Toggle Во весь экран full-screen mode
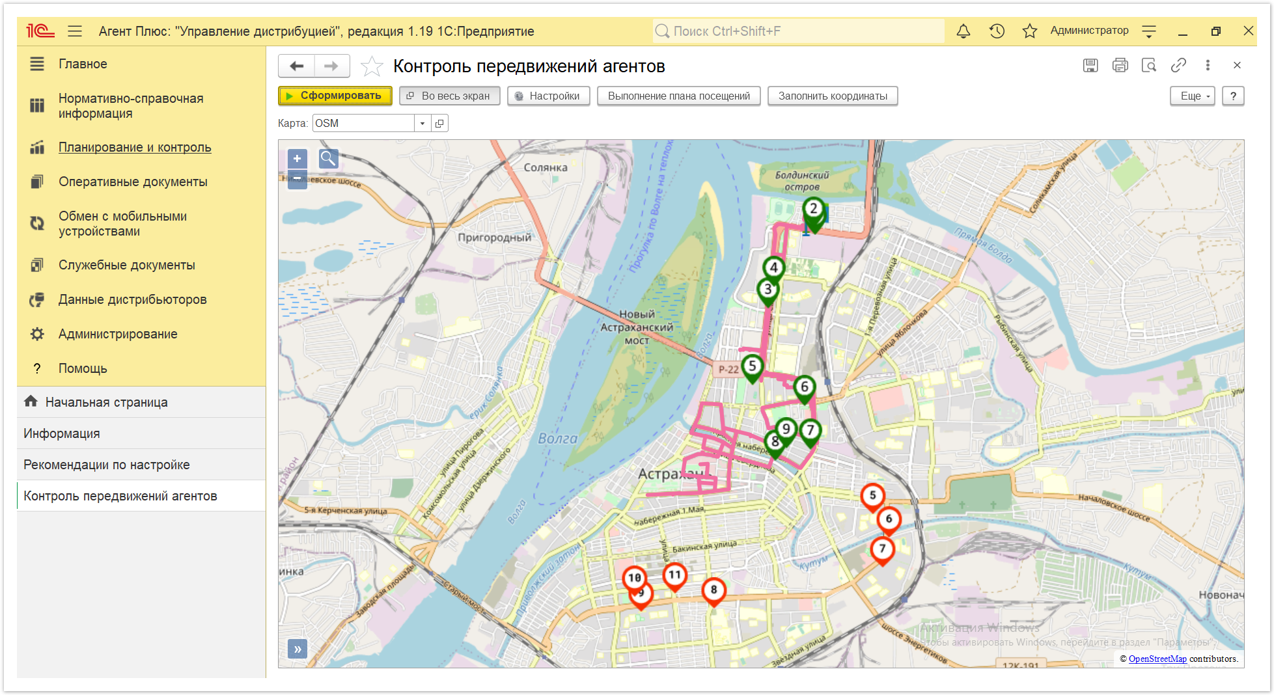Viewport: 1274px width, 695px height. (x=449, y=96)
